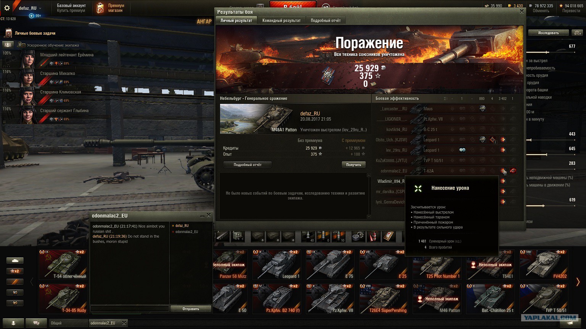Open the chat channels icon in bottom bar

click(36, 323)
